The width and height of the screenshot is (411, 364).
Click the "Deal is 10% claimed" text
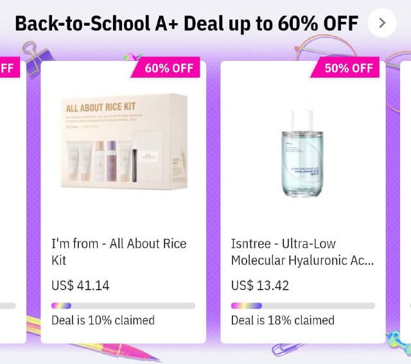(x=103, y=320)
